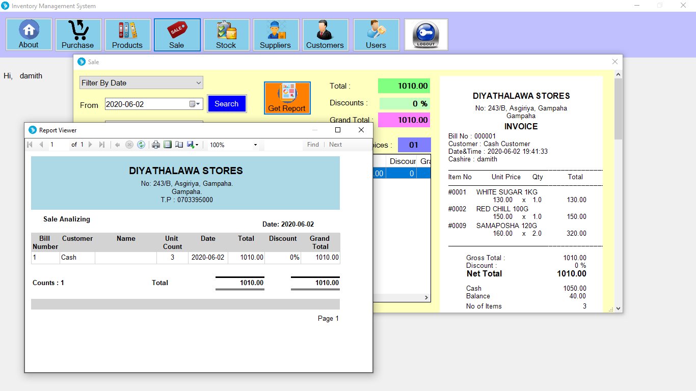696x391 pixels.
Task: Open the zoom percentage dropdown
Action: [256, 144]
